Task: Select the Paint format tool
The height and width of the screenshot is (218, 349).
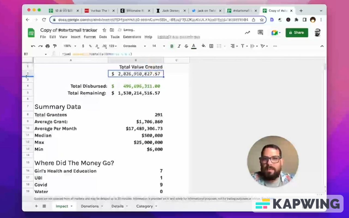Action: click(55, 46)
